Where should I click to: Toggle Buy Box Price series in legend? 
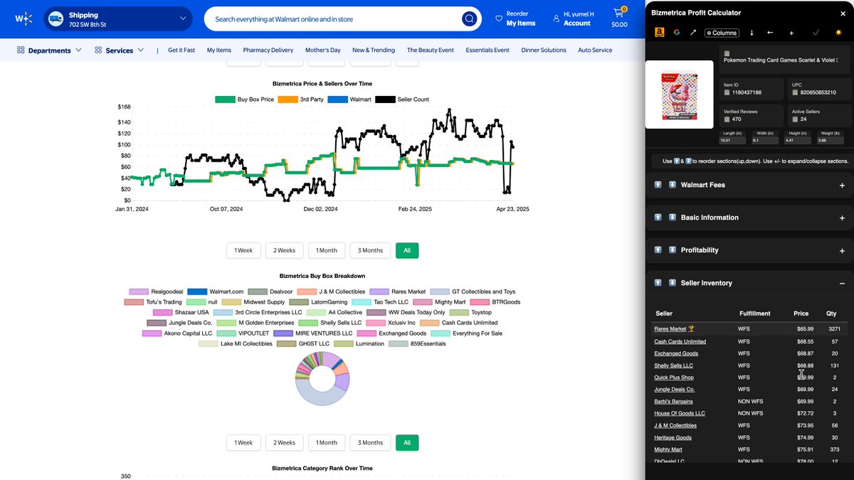[244, 100]
